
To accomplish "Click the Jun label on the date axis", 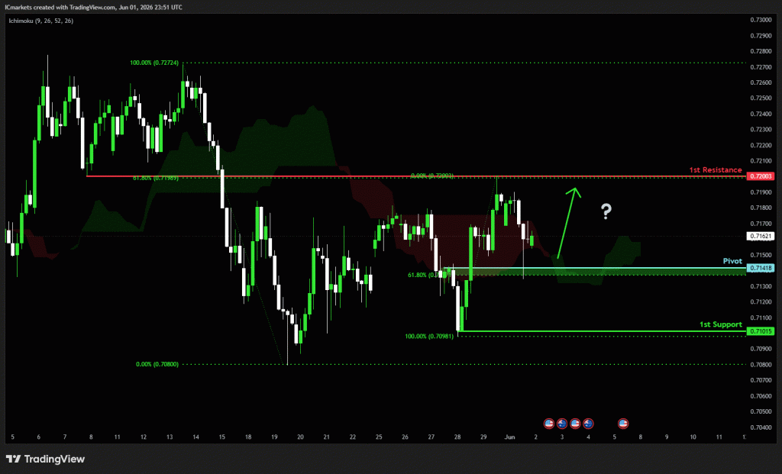I will [x=509, y=437].
